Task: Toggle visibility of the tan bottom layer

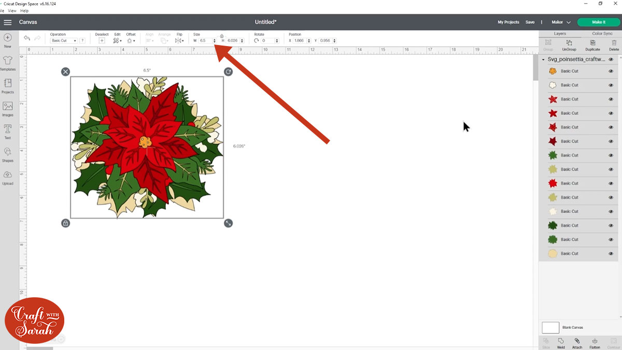Action: [x=611, y=254]
